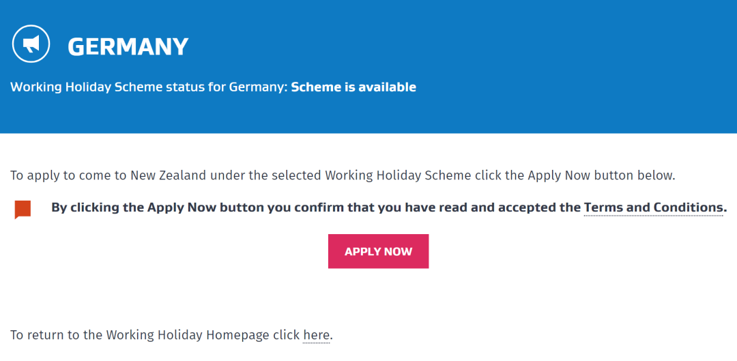
Task: Click the megaphone announcement icon
Action: 31,44
